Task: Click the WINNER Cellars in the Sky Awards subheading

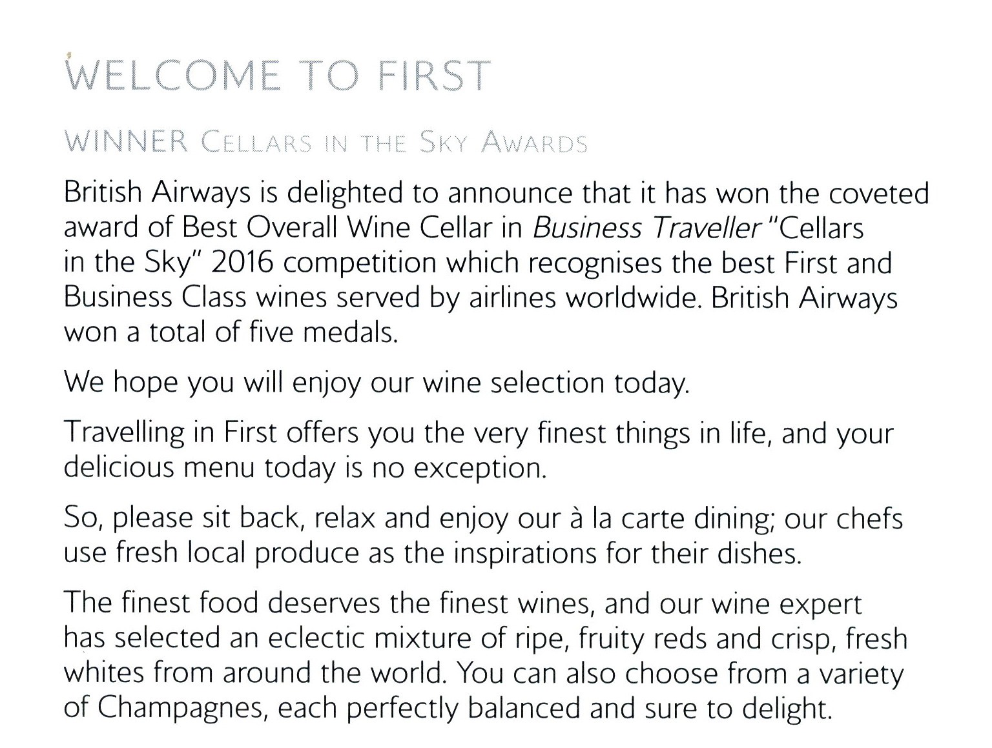Action: [x=326, y=142]
